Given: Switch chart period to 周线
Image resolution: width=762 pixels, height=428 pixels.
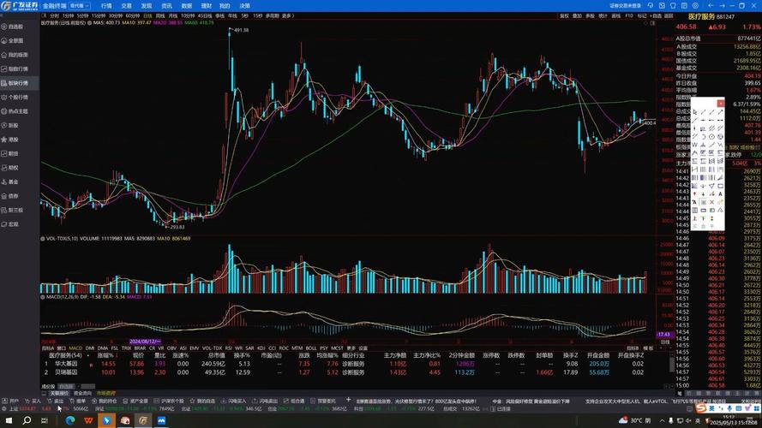Looking at the screenshot, I should pos(159,15).
